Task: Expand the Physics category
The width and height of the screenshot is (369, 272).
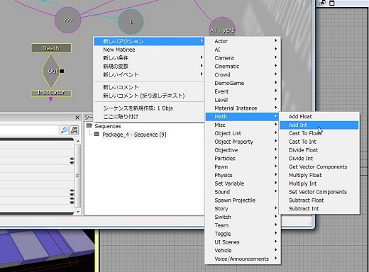Action: 243,175
